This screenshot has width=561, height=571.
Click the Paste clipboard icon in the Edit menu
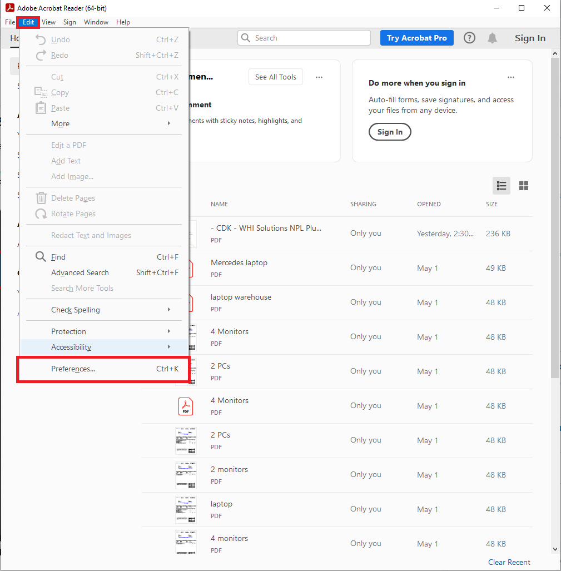tap(41, 108)
